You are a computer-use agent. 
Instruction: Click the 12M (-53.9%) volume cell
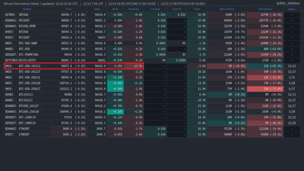[x=265, y=77]
